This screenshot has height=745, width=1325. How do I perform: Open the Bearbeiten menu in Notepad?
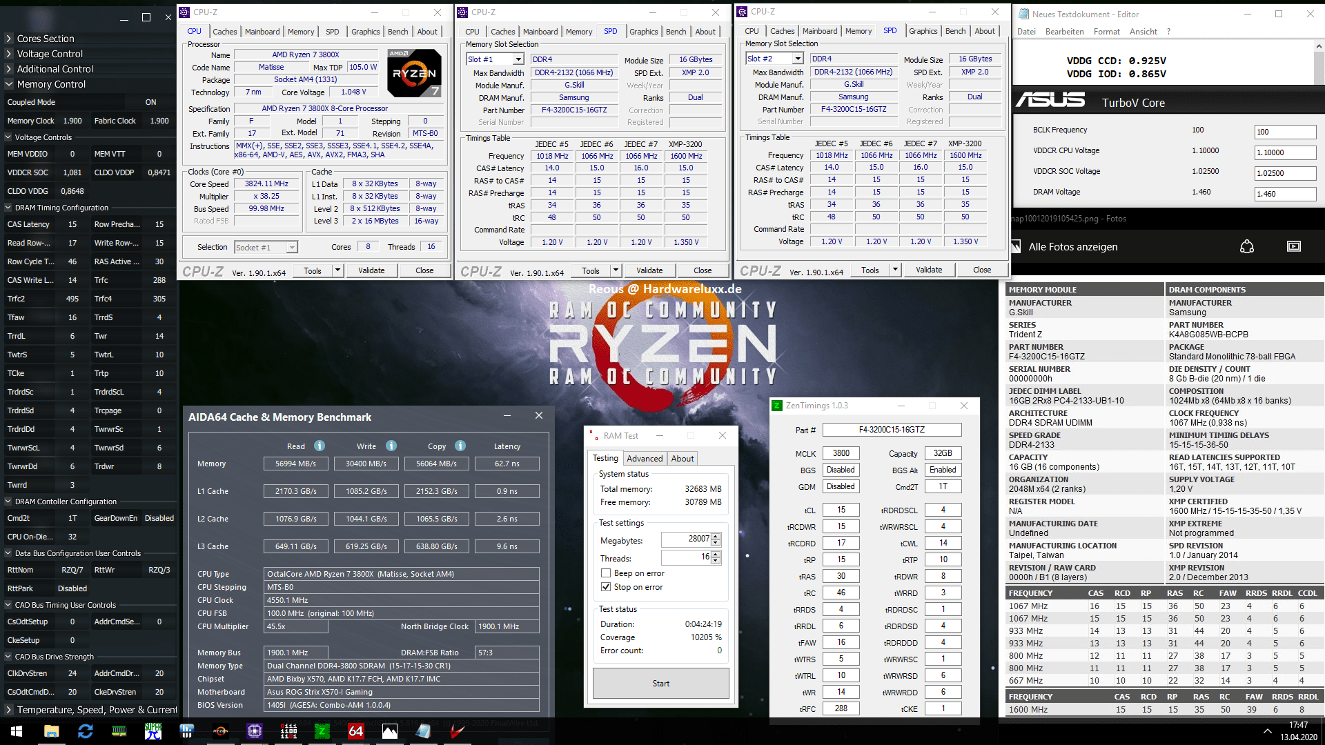1064,32
